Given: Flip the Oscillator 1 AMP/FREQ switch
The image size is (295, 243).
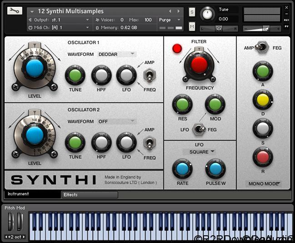Looking at the screenshot, I should point(148,75).
